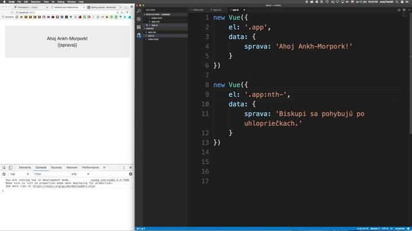Open the Code menu in macOS menu bar
The image size is (412, 231).
click(12, 1)
